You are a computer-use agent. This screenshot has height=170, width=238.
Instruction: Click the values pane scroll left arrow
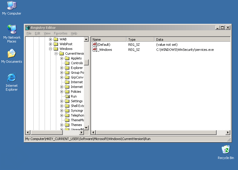coord(93,132)
